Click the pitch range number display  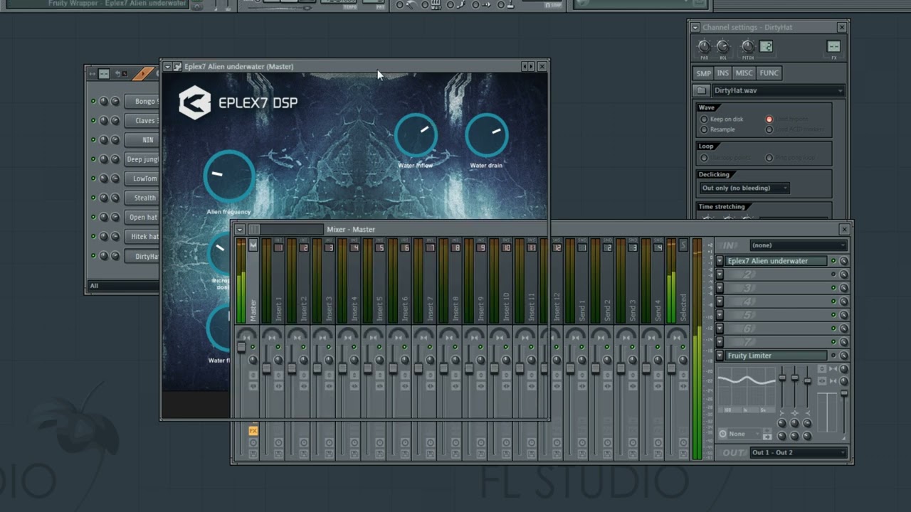click(x=766, y=47)
